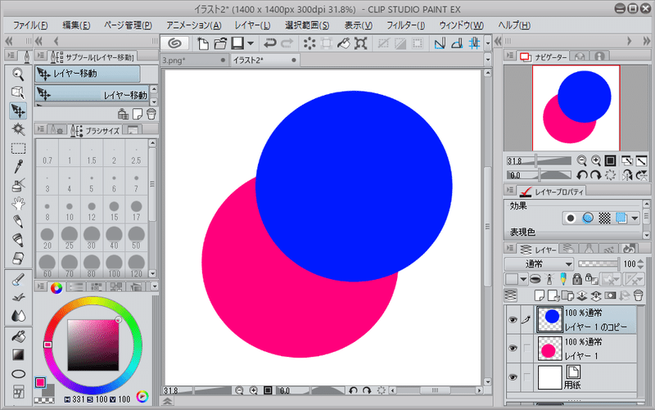Toggle tone effect in Layer Property
Image resolution: width=655 pixels, height=410 pixels.
pyautogui.click(x=604, y=218)
